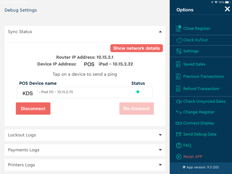The image size is (232, 174).
Task: Click the FAQ question mark icon
Action: (x=179, y=146)
